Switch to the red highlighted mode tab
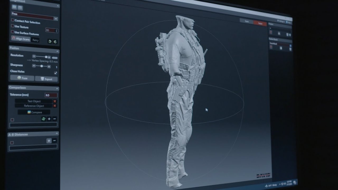Viewport: 338px width, 190px height. coord(260,23)
